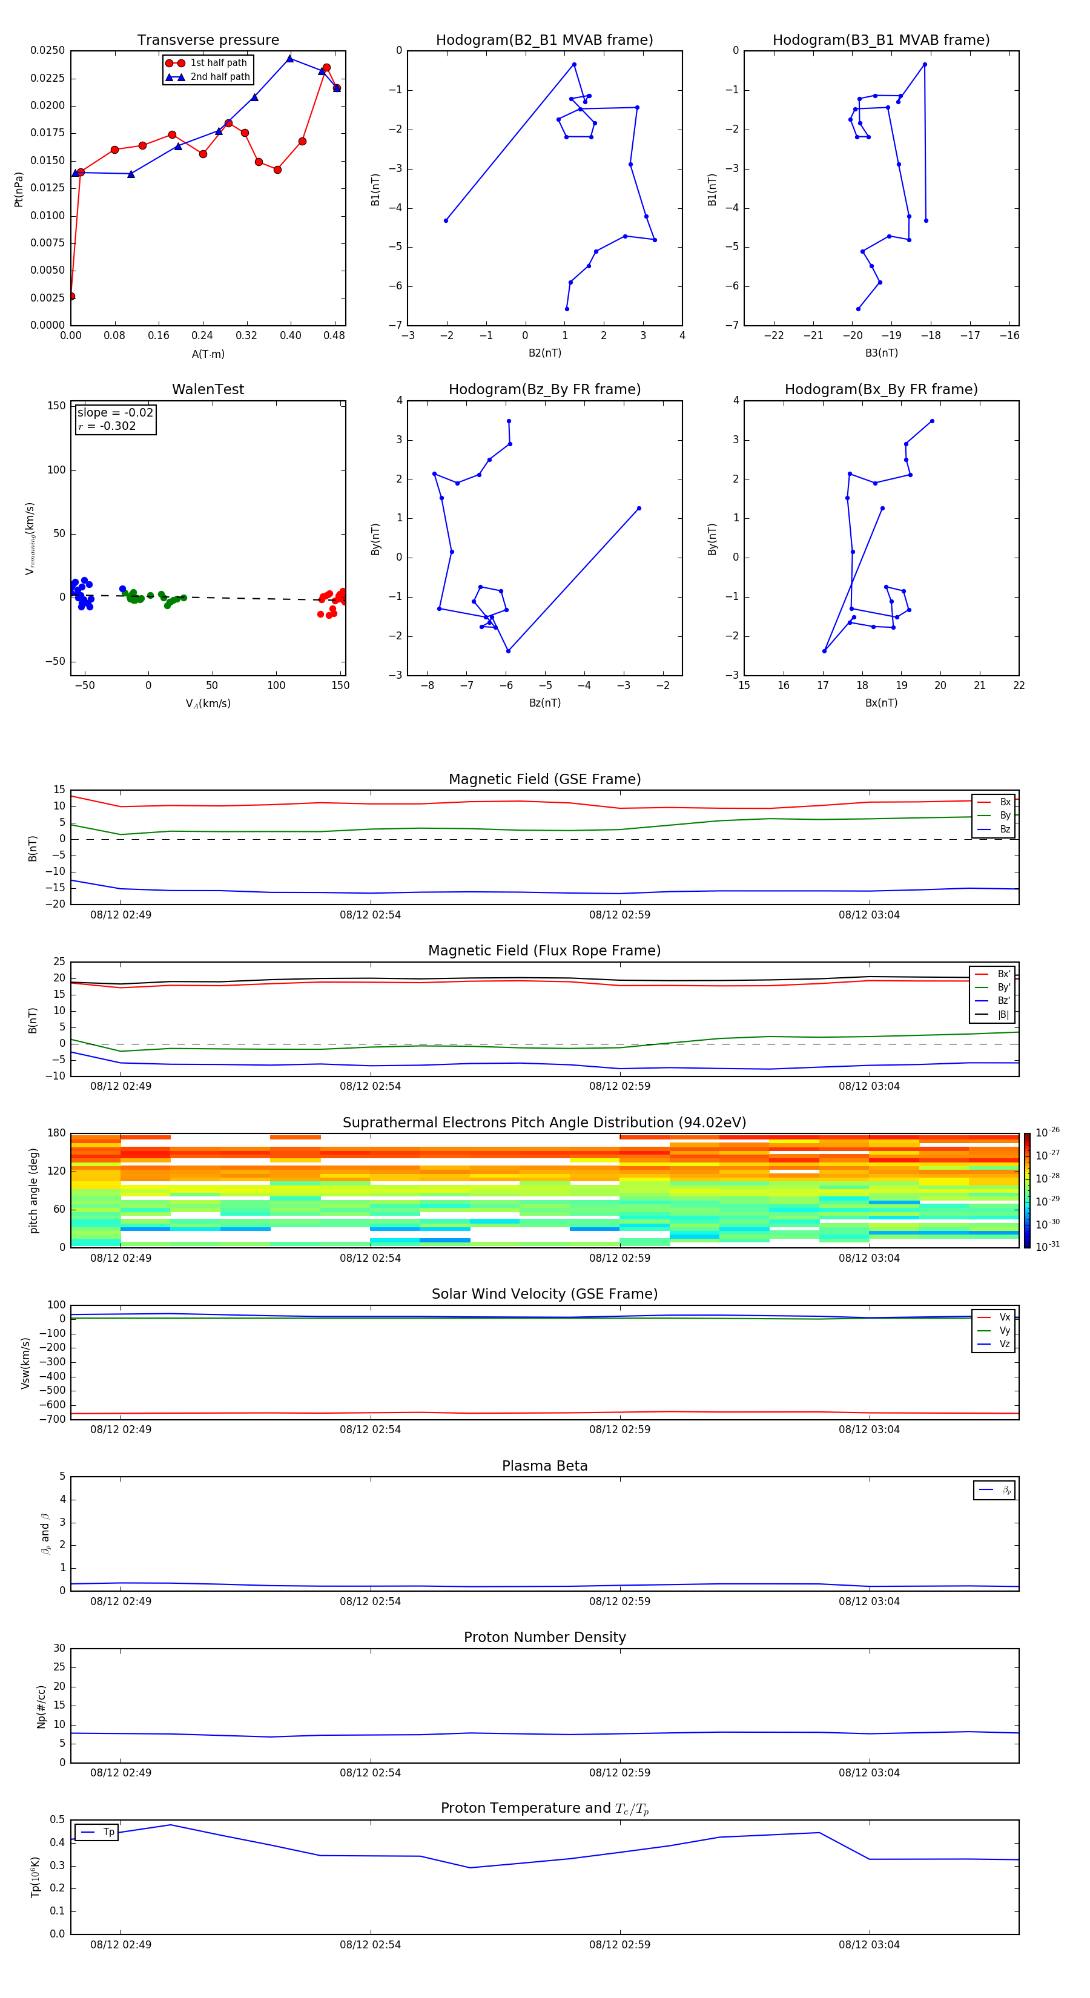Click the Pt(nPa) y-axis label
The image size is (1090, 1998).
[x=19, y=188]
